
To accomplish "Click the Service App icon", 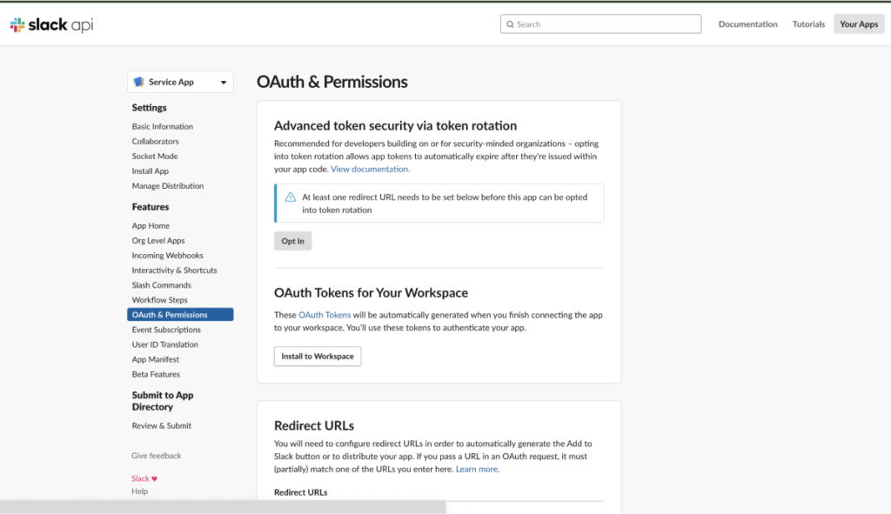I will [138, 82].
